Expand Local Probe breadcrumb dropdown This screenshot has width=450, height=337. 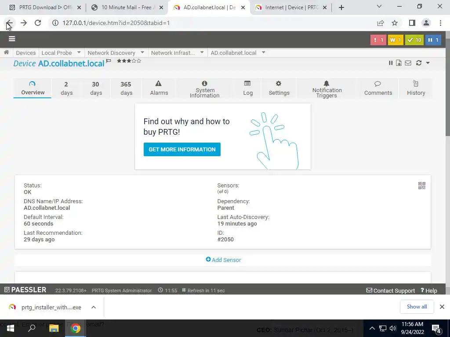tap(79, 53)
